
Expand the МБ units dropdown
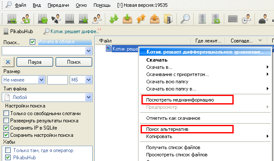81,80
